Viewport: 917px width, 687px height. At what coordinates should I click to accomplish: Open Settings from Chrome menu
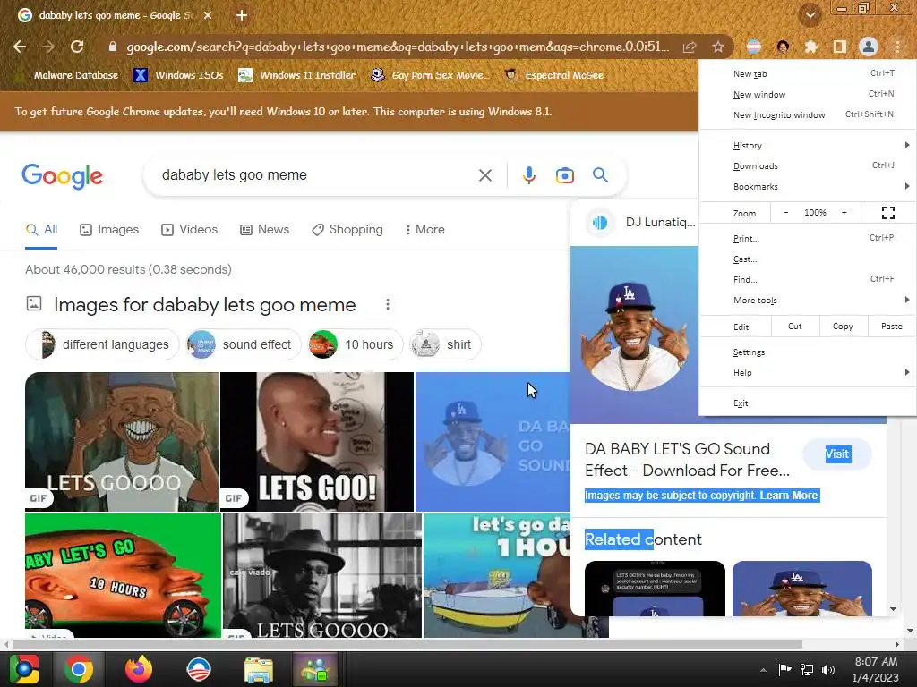coord(808,352)
